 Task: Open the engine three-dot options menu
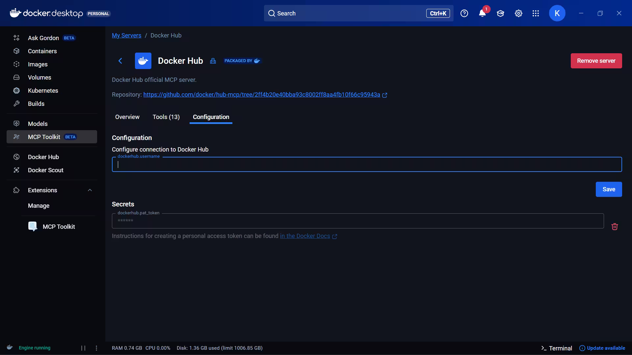coord(96,348)
